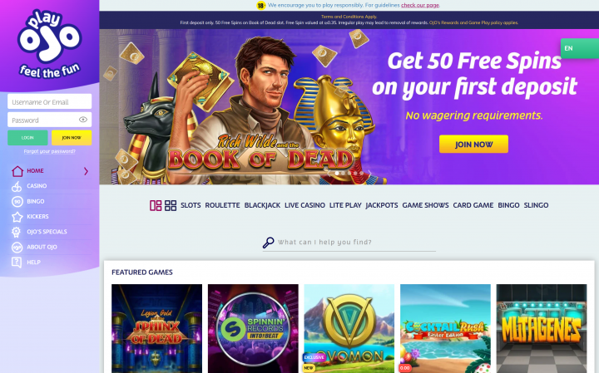This screenshot has height=373, width=599.
Task: Click the magnifying glass search icon
Action: pyautogui.click(x=268, y=243)
